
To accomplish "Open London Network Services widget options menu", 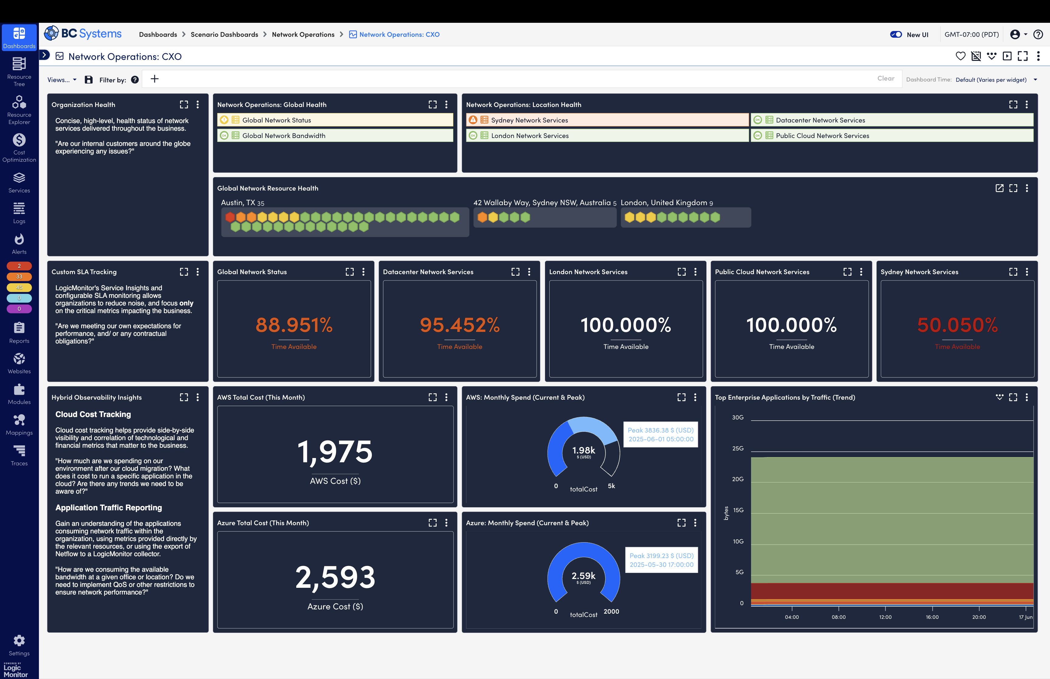I will pyautogui.click(x=695, y=272).
